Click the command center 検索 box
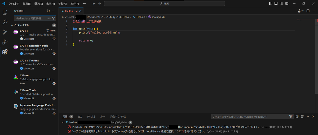This screenshot has width=318, height=135. pos(164,4)
